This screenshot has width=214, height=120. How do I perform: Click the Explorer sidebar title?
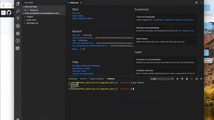(29, 3)
